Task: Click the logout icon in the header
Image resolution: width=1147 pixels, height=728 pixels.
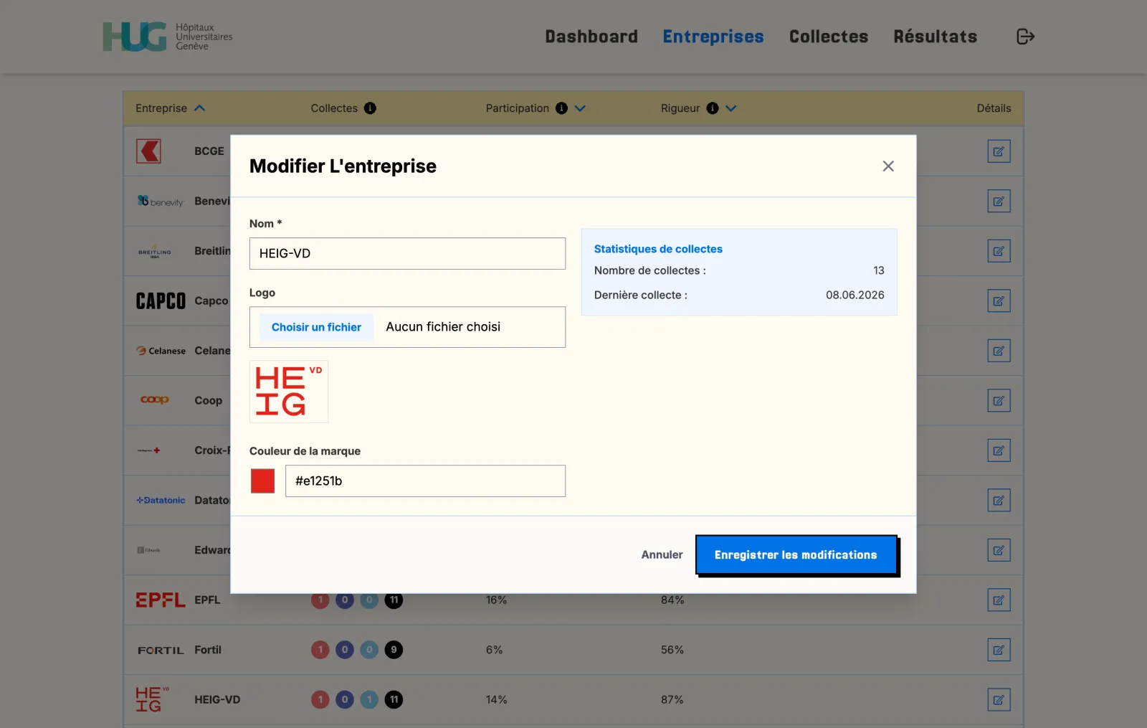Action: pos(1026,37)
